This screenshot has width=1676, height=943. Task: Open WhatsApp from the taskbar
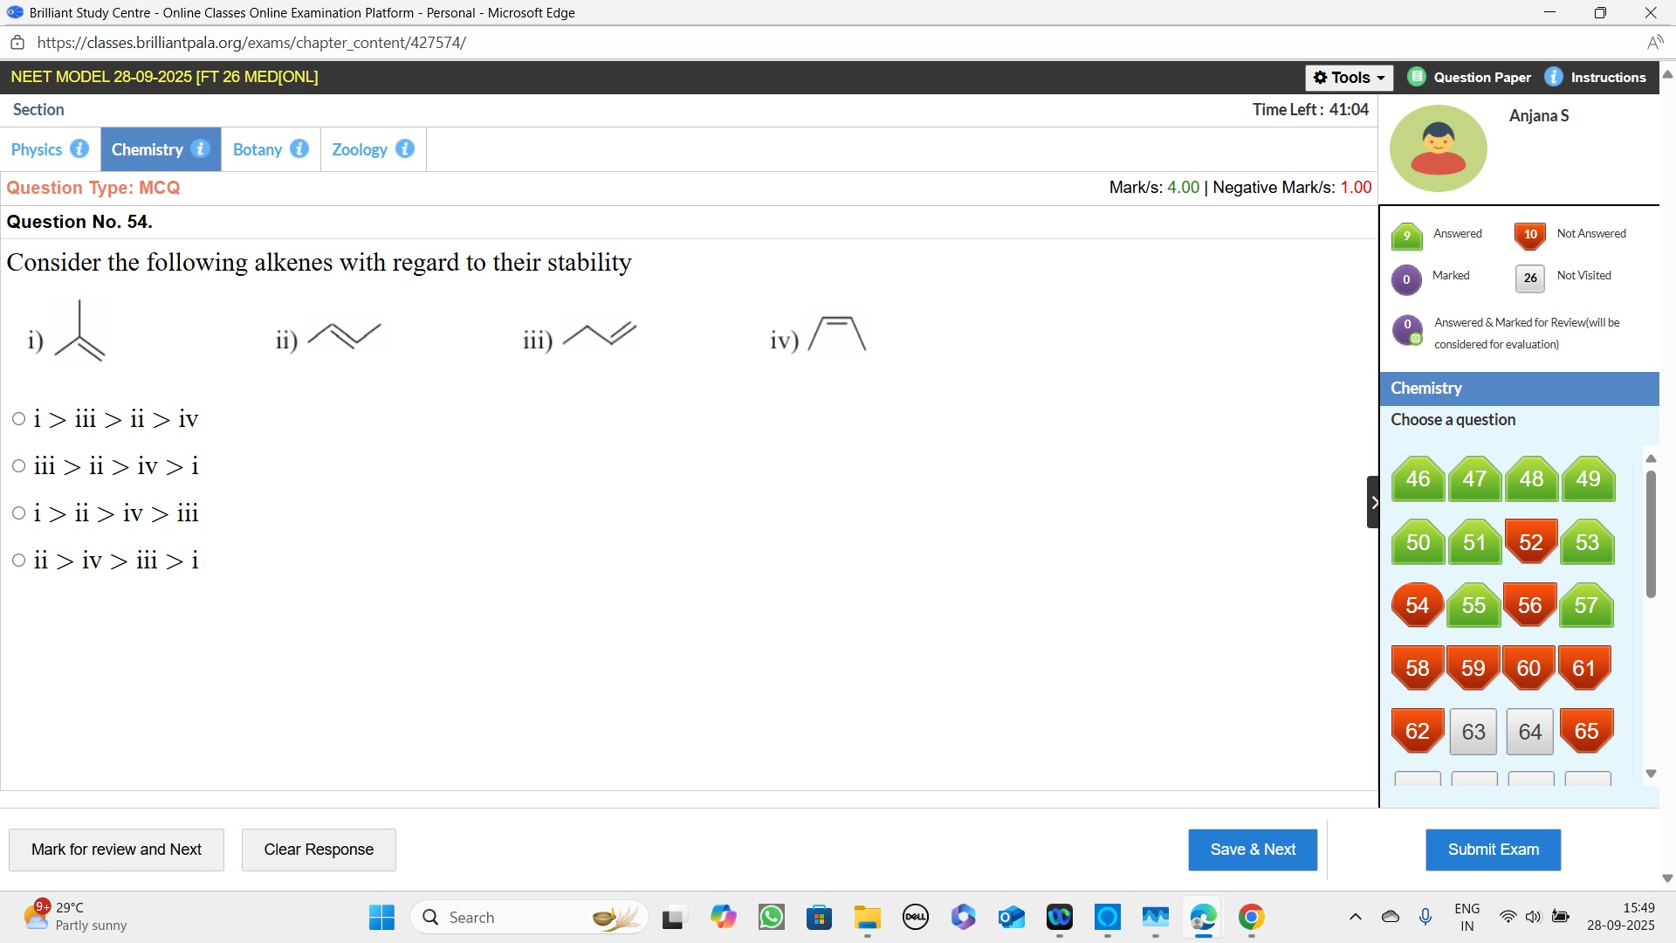(x=772, y=917)
